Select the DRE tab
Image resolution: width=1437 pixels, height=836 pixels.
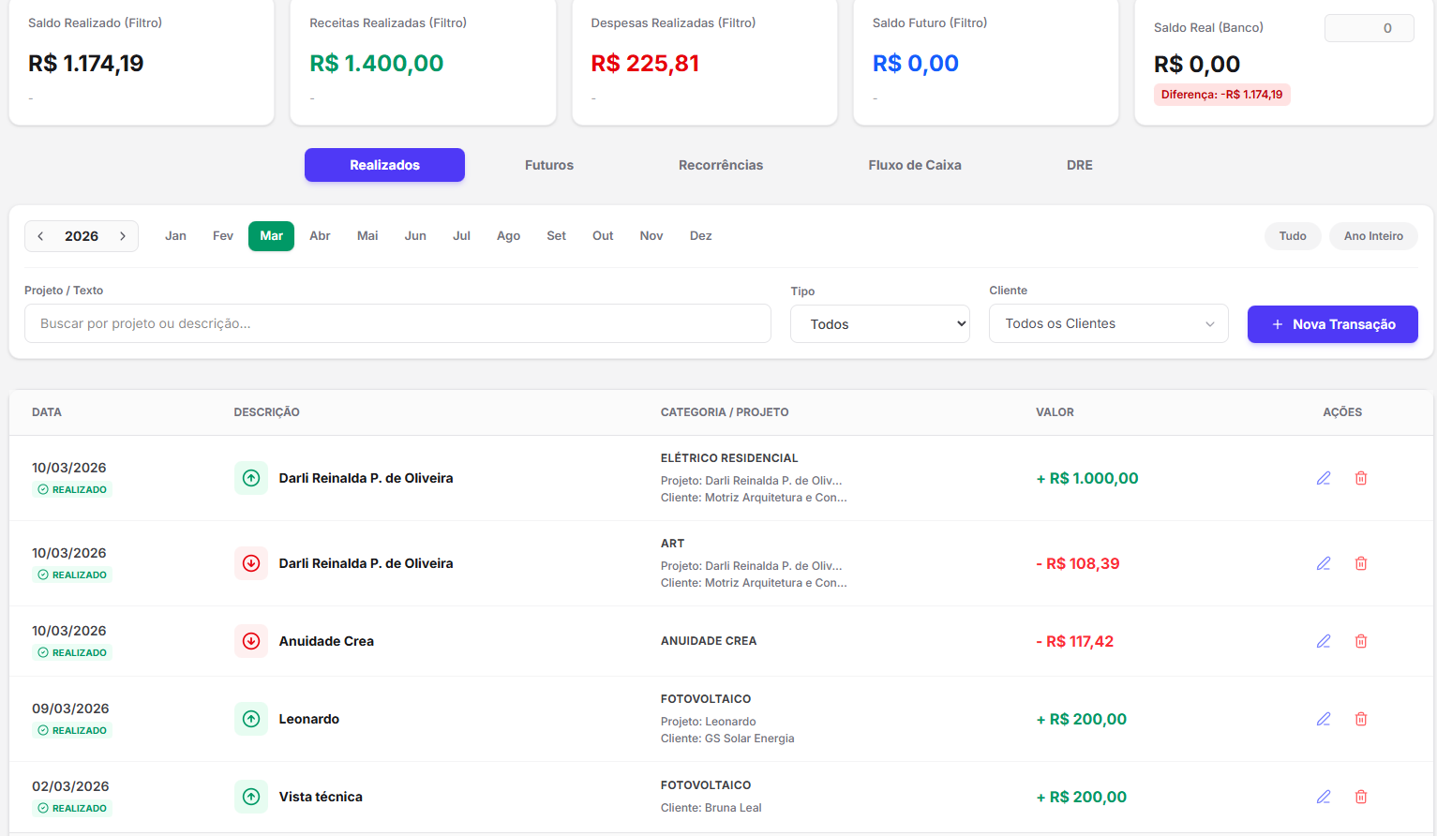point(1079,165)
